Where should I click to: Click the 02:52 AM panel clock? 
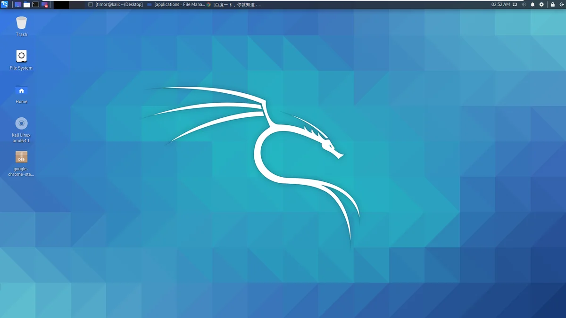(500, 4)
